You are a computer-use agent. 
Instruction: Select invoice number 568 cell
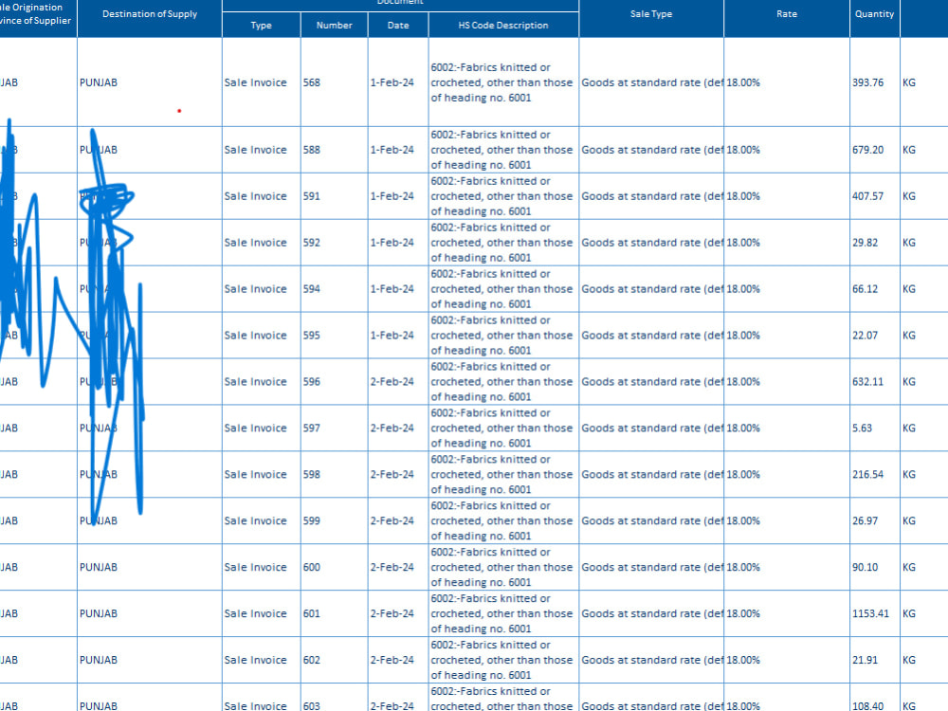coord(334,82)
